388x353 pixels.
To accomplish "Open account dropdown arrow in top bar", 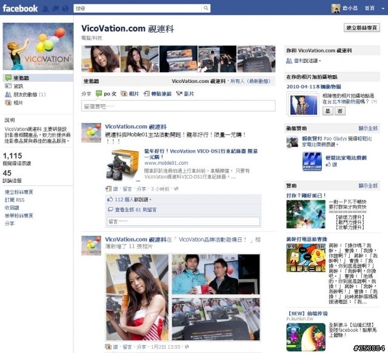I will (383, 8).
